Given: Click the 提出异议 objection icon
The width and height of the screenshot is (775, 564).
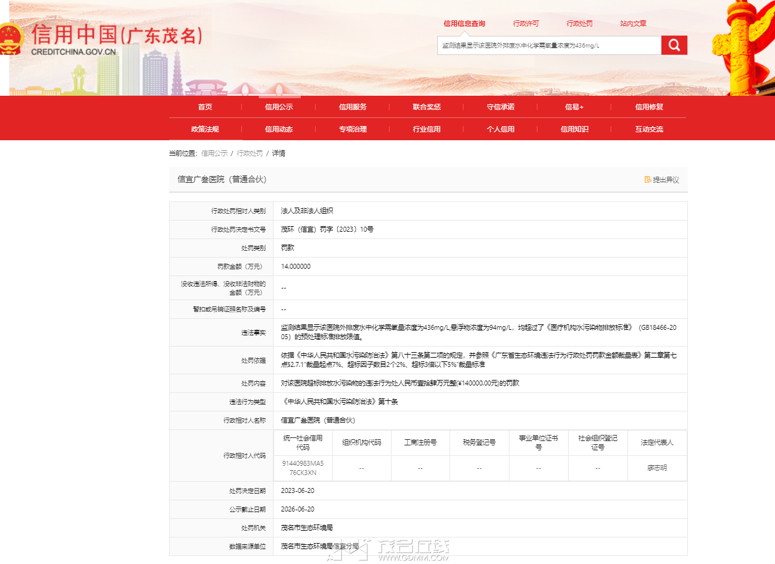Looking at the screenshot, I should point(648,180).
